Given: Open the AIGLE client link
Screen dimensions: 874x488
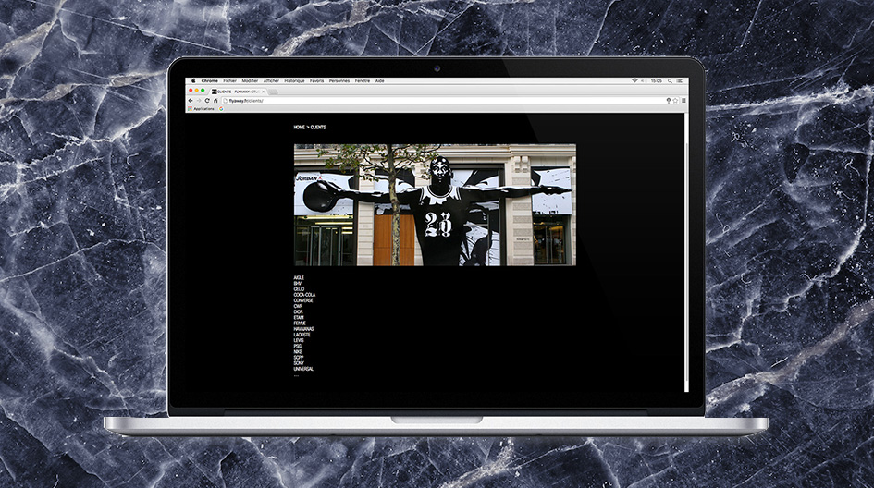Looking at the screenshot, I should (x=299, y=277).
